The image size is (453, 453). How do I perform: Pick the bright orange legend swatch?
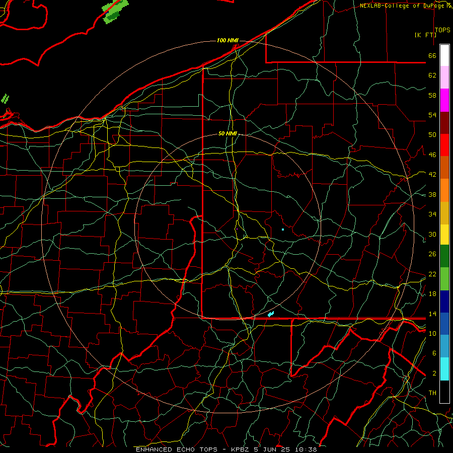(444, 190)
